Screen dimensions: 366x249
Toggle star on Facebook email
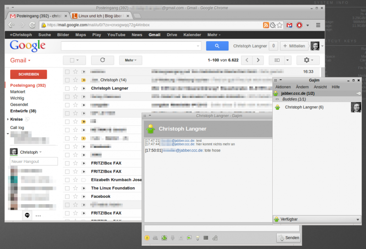click(75, 196)
